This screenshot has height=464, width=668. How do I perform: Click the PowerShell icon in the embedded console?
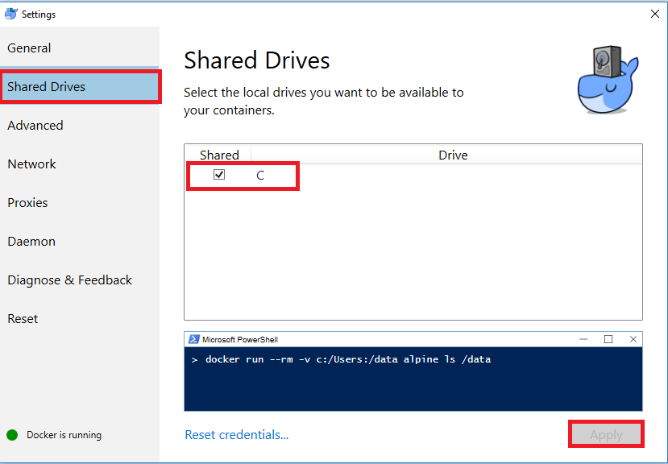(194, 339)
